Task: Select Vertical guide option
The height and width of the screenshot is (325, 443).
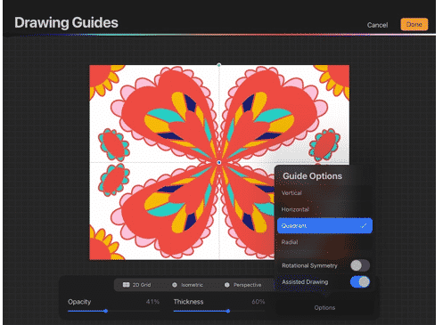Action: pos(324,193)
